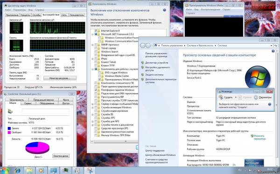This screenshot has height=174, width=280.
Task: Toggle the Microsoft .NET Framework 3.5.1 checkbox
Action: tap(96, 34)
